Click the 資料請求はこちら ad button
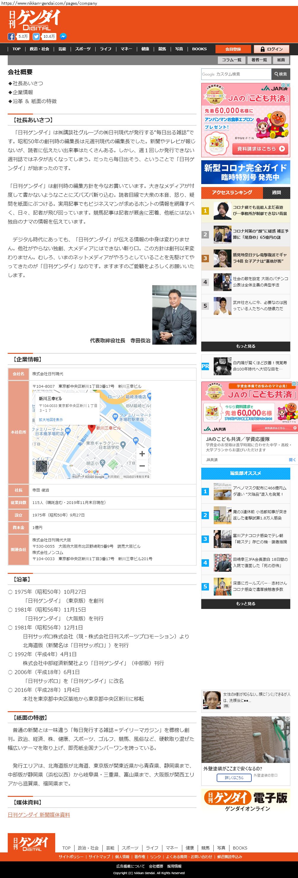The height and width of the screenshot is (878, 298). (x=261, y=149)
